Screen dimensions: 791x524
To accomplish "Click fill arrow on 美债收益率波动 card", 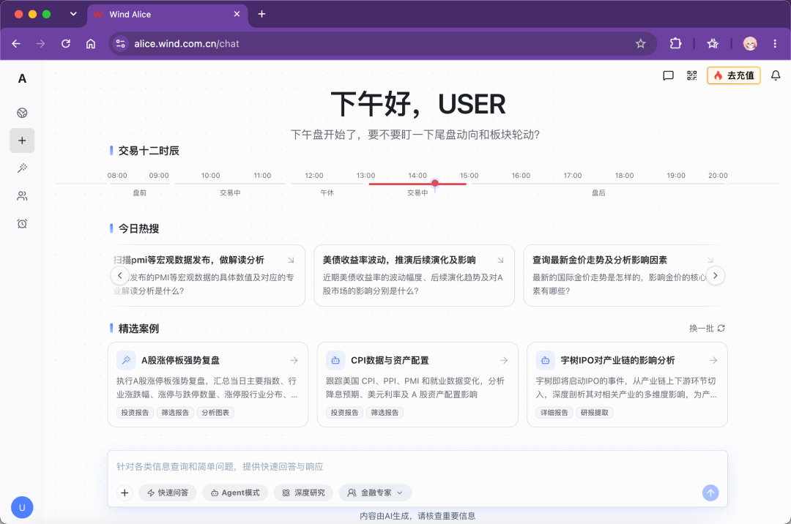I will click(500, 260).
